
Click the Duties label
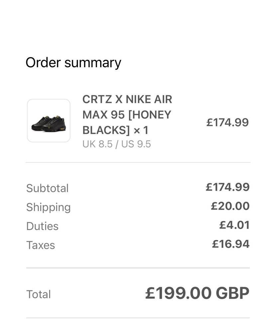pyautogui.click(x=42, y=226)
